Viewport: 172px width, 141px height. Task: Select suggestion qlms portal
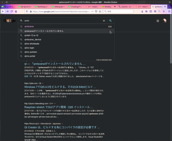click(x=66, y=56)
